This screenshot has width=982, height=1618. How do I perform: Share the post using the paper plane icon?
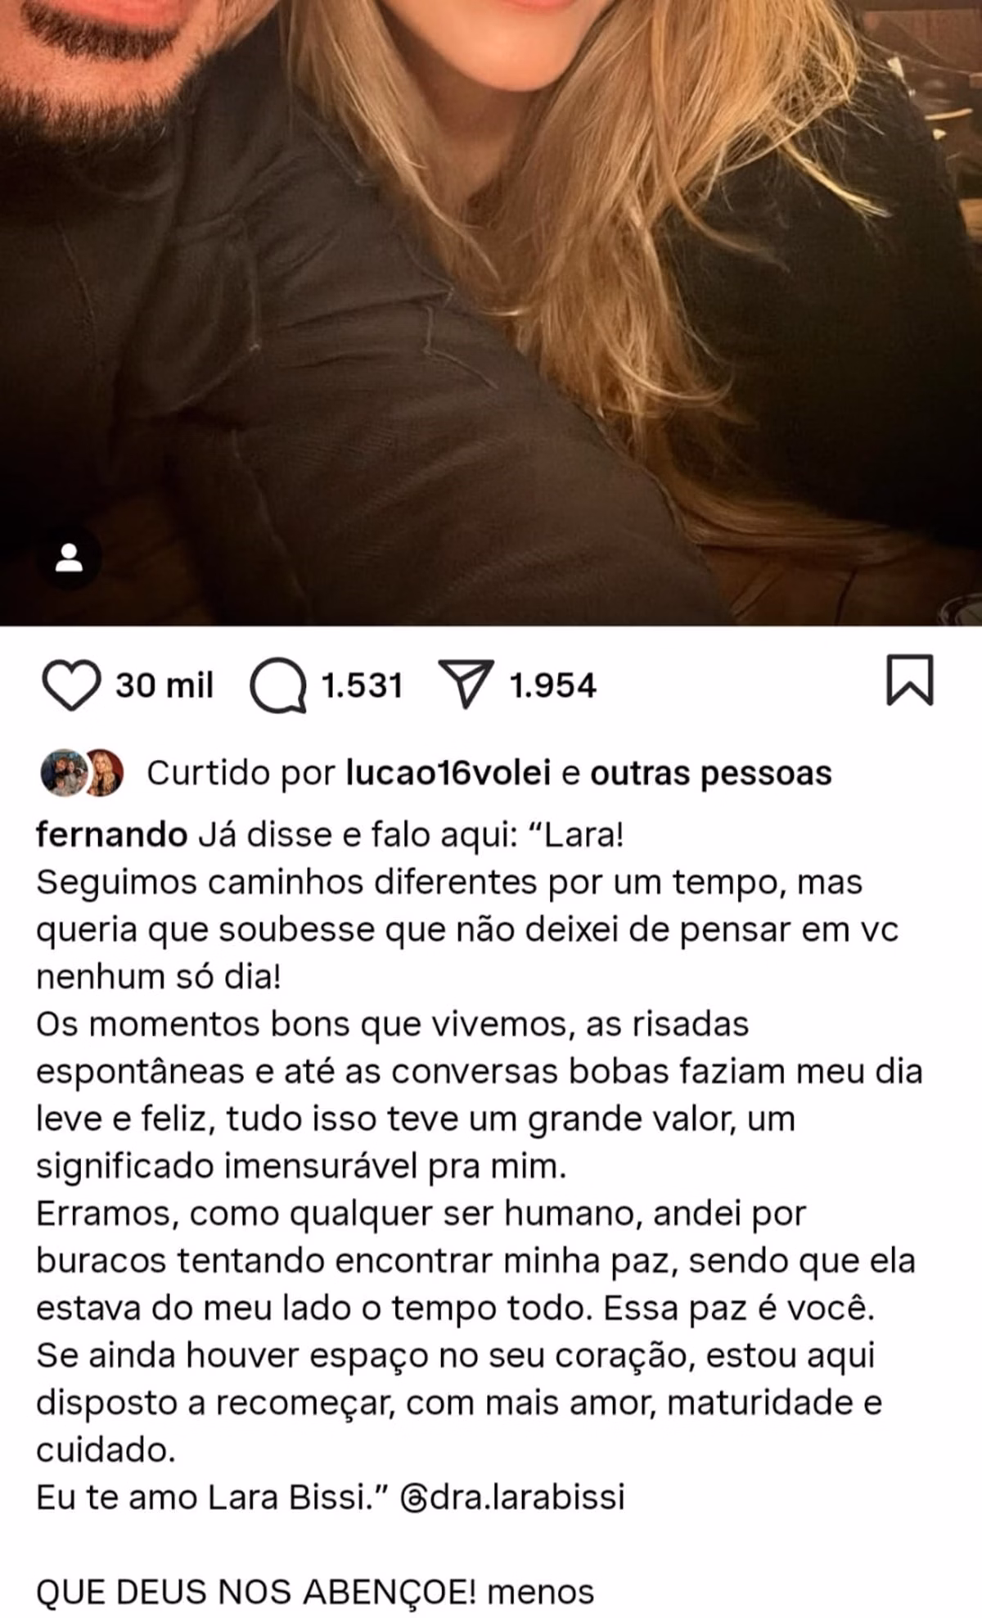[x=466, y=685]
